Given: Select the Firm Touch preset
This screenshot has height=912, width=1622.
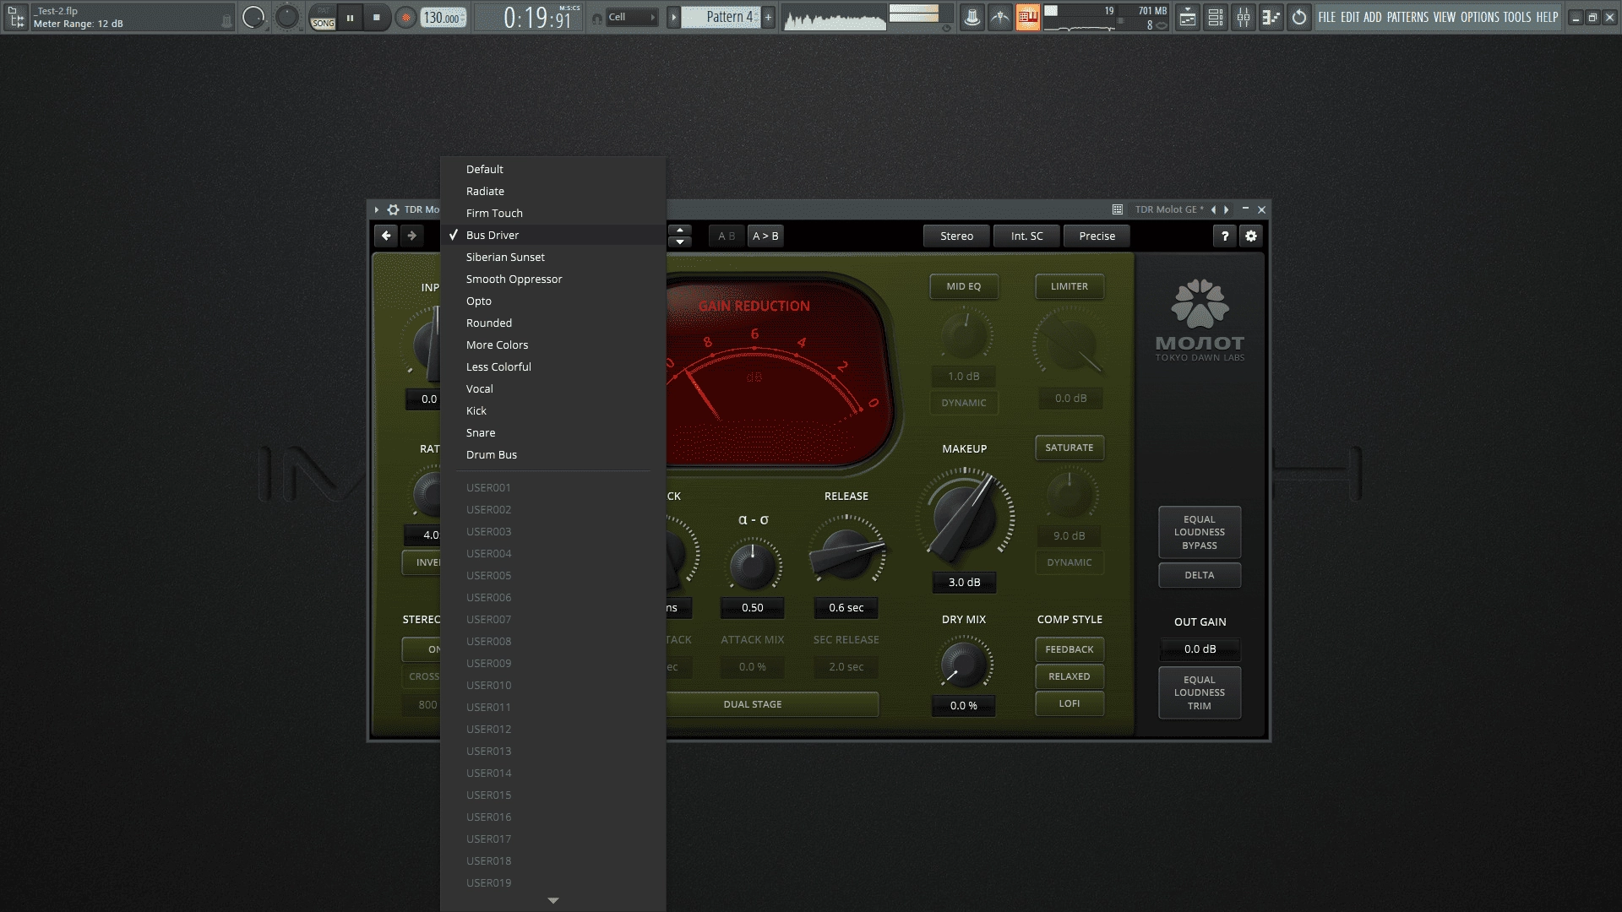Looking at the screenshot, I should (553, 213).
